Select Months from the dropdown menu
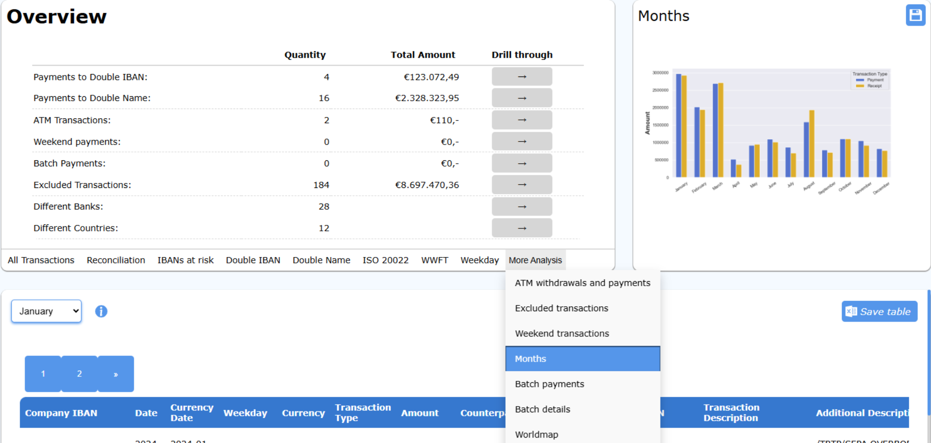931x443 pixels. 582,359
